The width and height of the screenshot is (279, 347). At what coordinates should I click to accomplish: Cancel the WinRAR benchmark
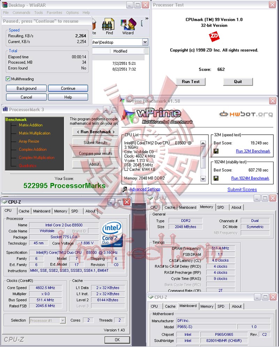click(x=26, y=97)
